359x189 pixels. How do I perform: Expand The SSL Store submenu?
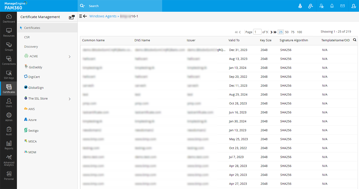coord(70,99)
